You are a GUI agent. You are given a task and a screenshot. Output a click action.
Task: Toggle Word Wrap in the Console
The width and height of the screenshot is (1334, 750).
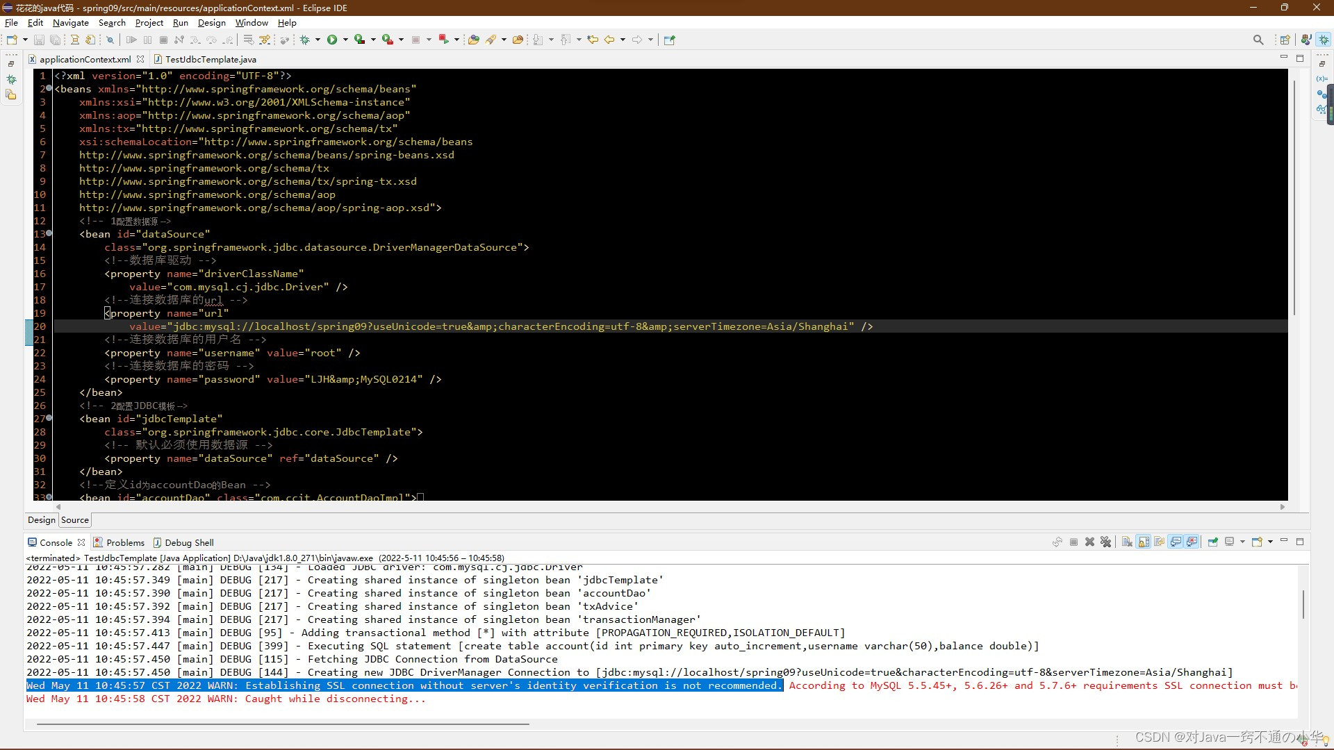(1158, 542)
